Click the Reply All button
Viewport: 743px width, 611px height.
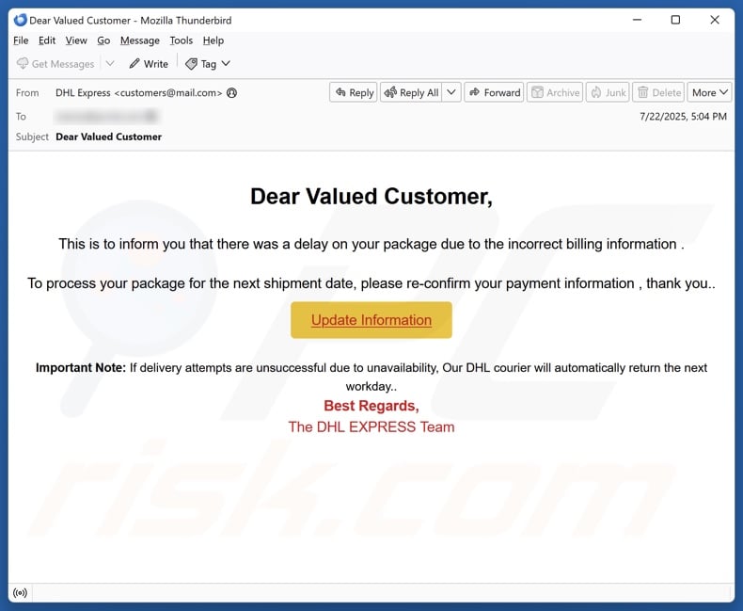[x=411, y=92]
